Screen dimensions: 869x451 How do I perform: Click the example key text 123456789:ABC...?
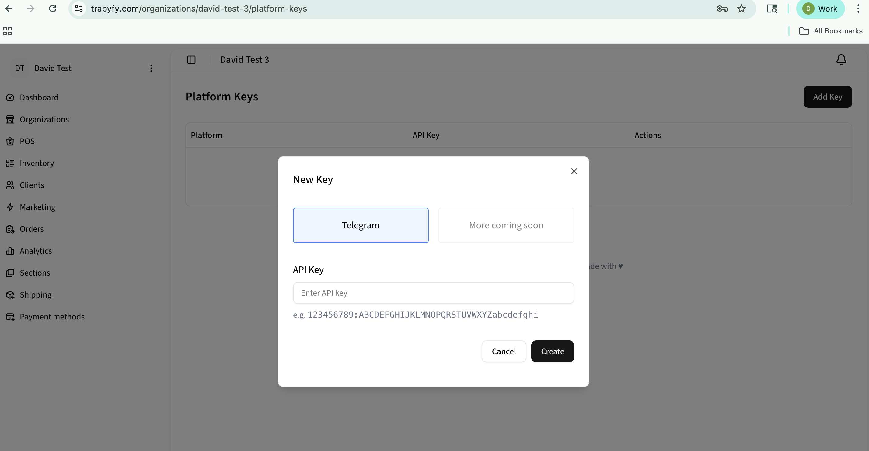tap(423, 315)
